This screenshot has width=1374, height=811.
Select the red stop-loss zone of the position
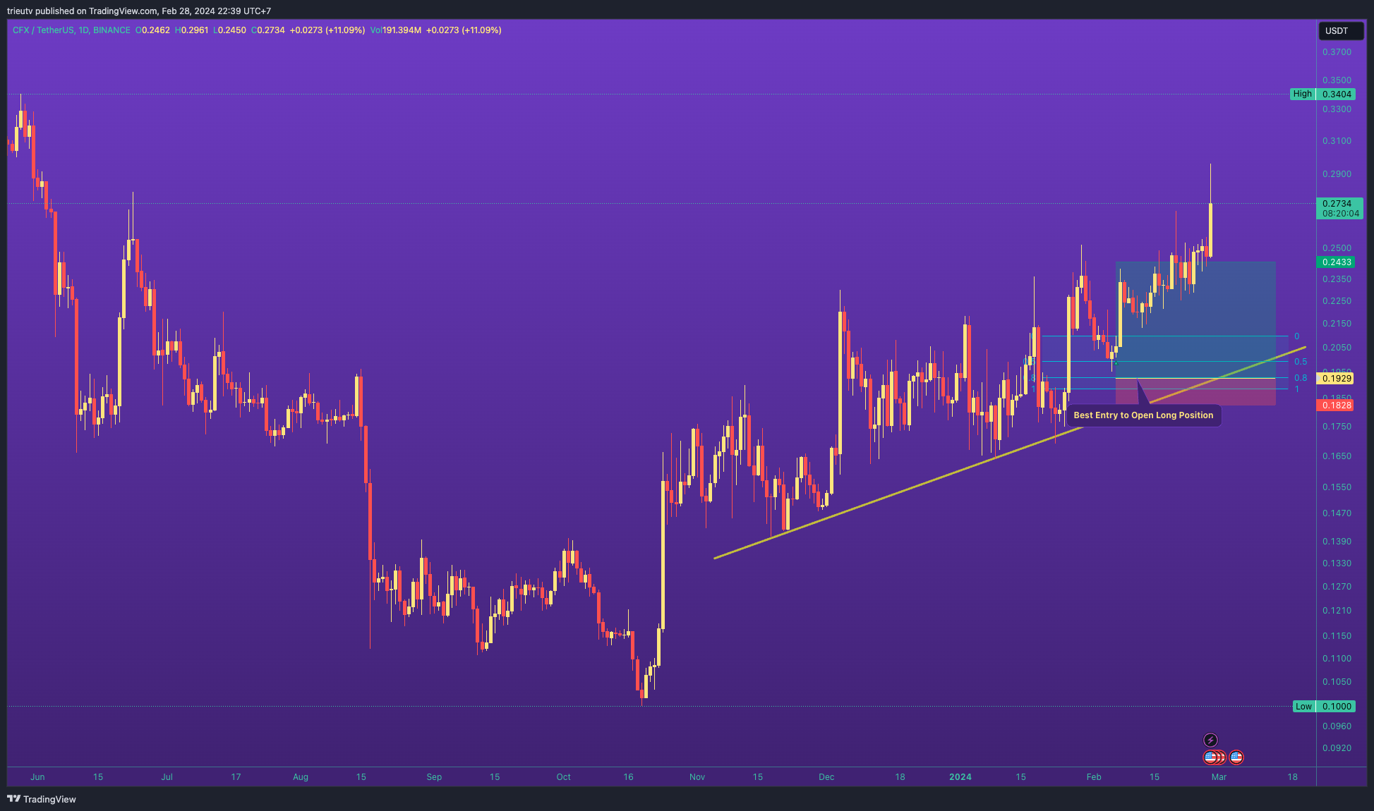click(x=1195, y=392)
